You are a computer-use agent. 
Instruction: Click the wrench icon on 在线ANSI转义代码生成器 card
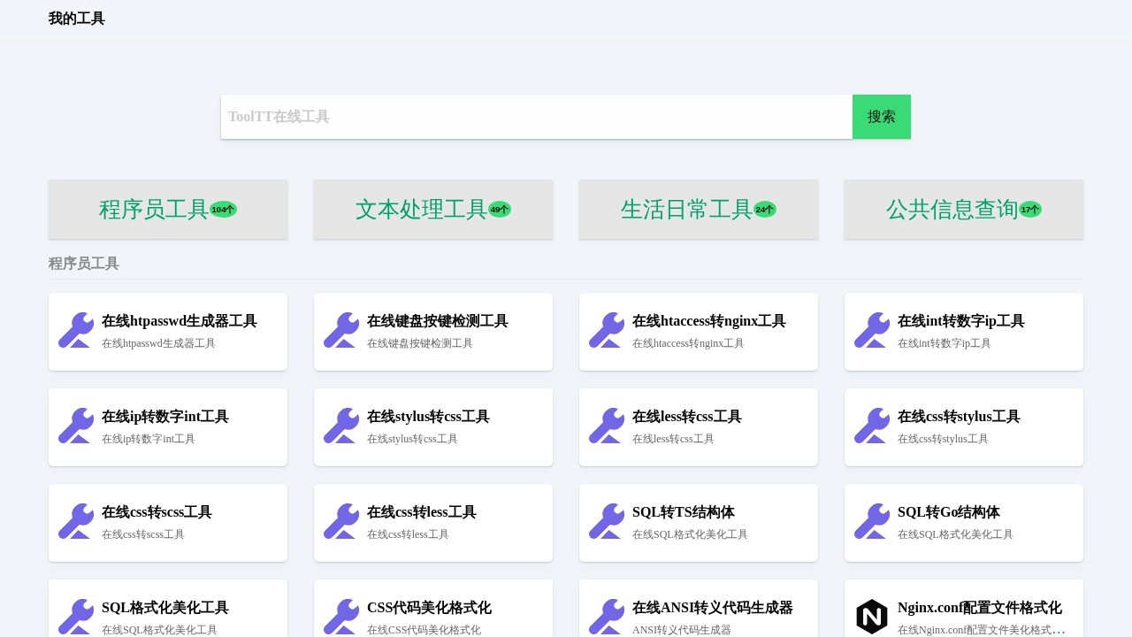point(606,617)
